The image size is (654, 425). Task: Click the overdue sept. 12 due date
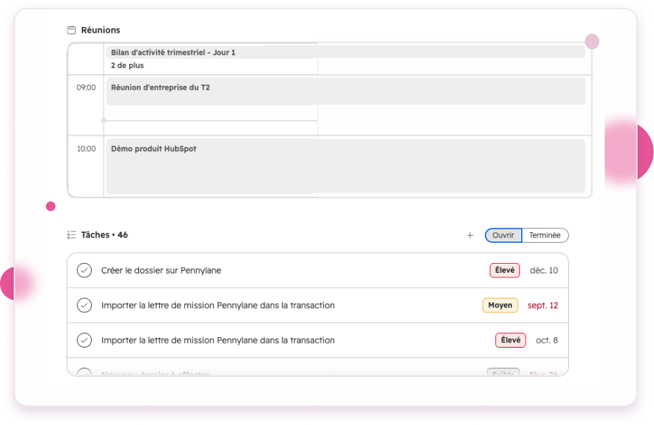point(543,306)
